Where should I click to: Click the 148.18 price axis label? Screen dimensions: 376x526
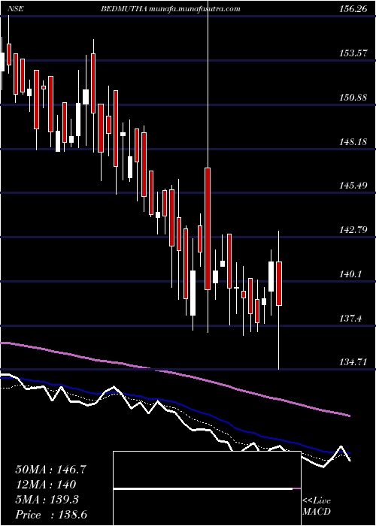pos(353,141)
